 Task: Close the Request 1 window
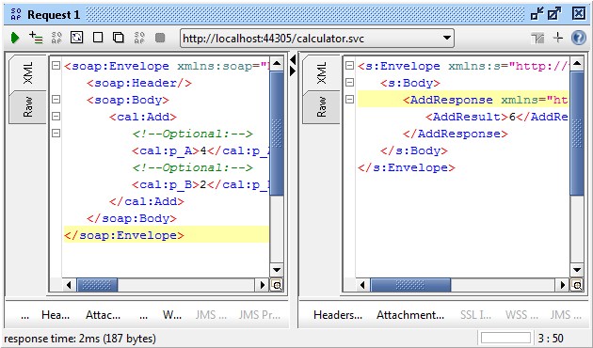[x=578, y=14]
